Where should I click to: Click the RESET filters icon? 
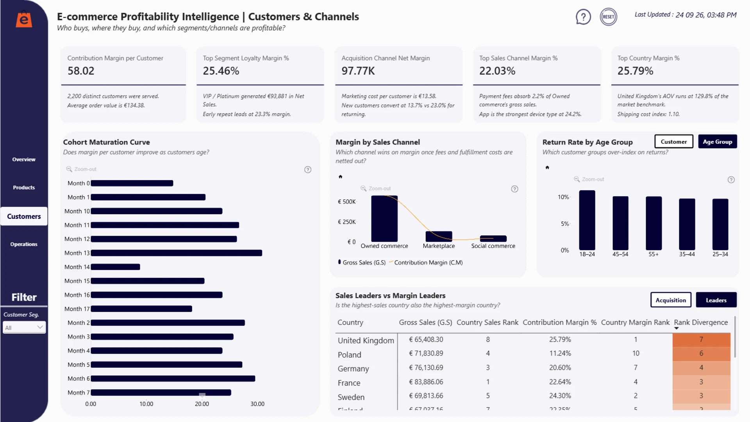[x=608, y=17]
